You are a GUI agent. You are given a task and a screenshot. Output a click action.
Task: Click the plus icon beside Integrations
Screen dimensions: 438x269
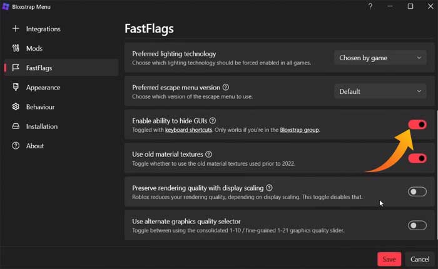click(x=16, y=29)
